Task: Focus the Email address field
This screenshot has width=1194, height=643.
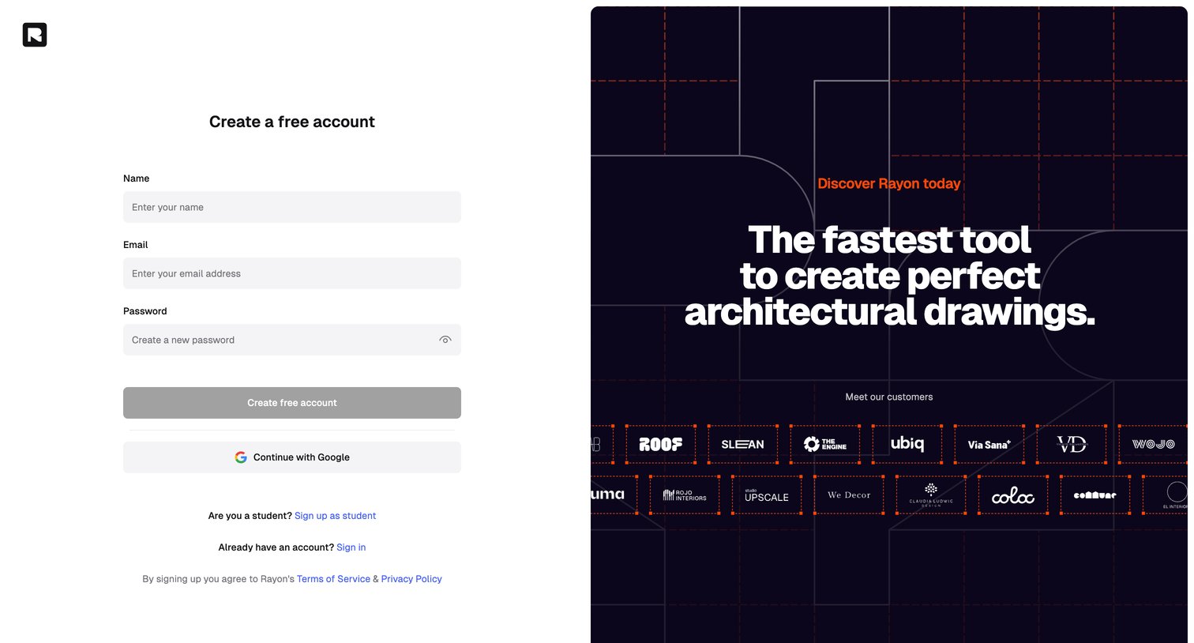Action: click(x=292, y=273)
